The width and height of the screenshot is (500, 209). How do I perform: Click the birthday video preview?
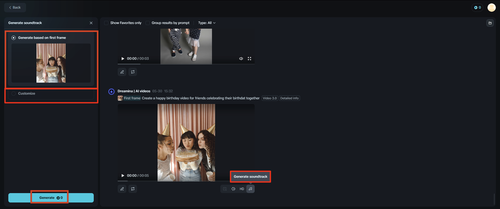click(186, 143)
